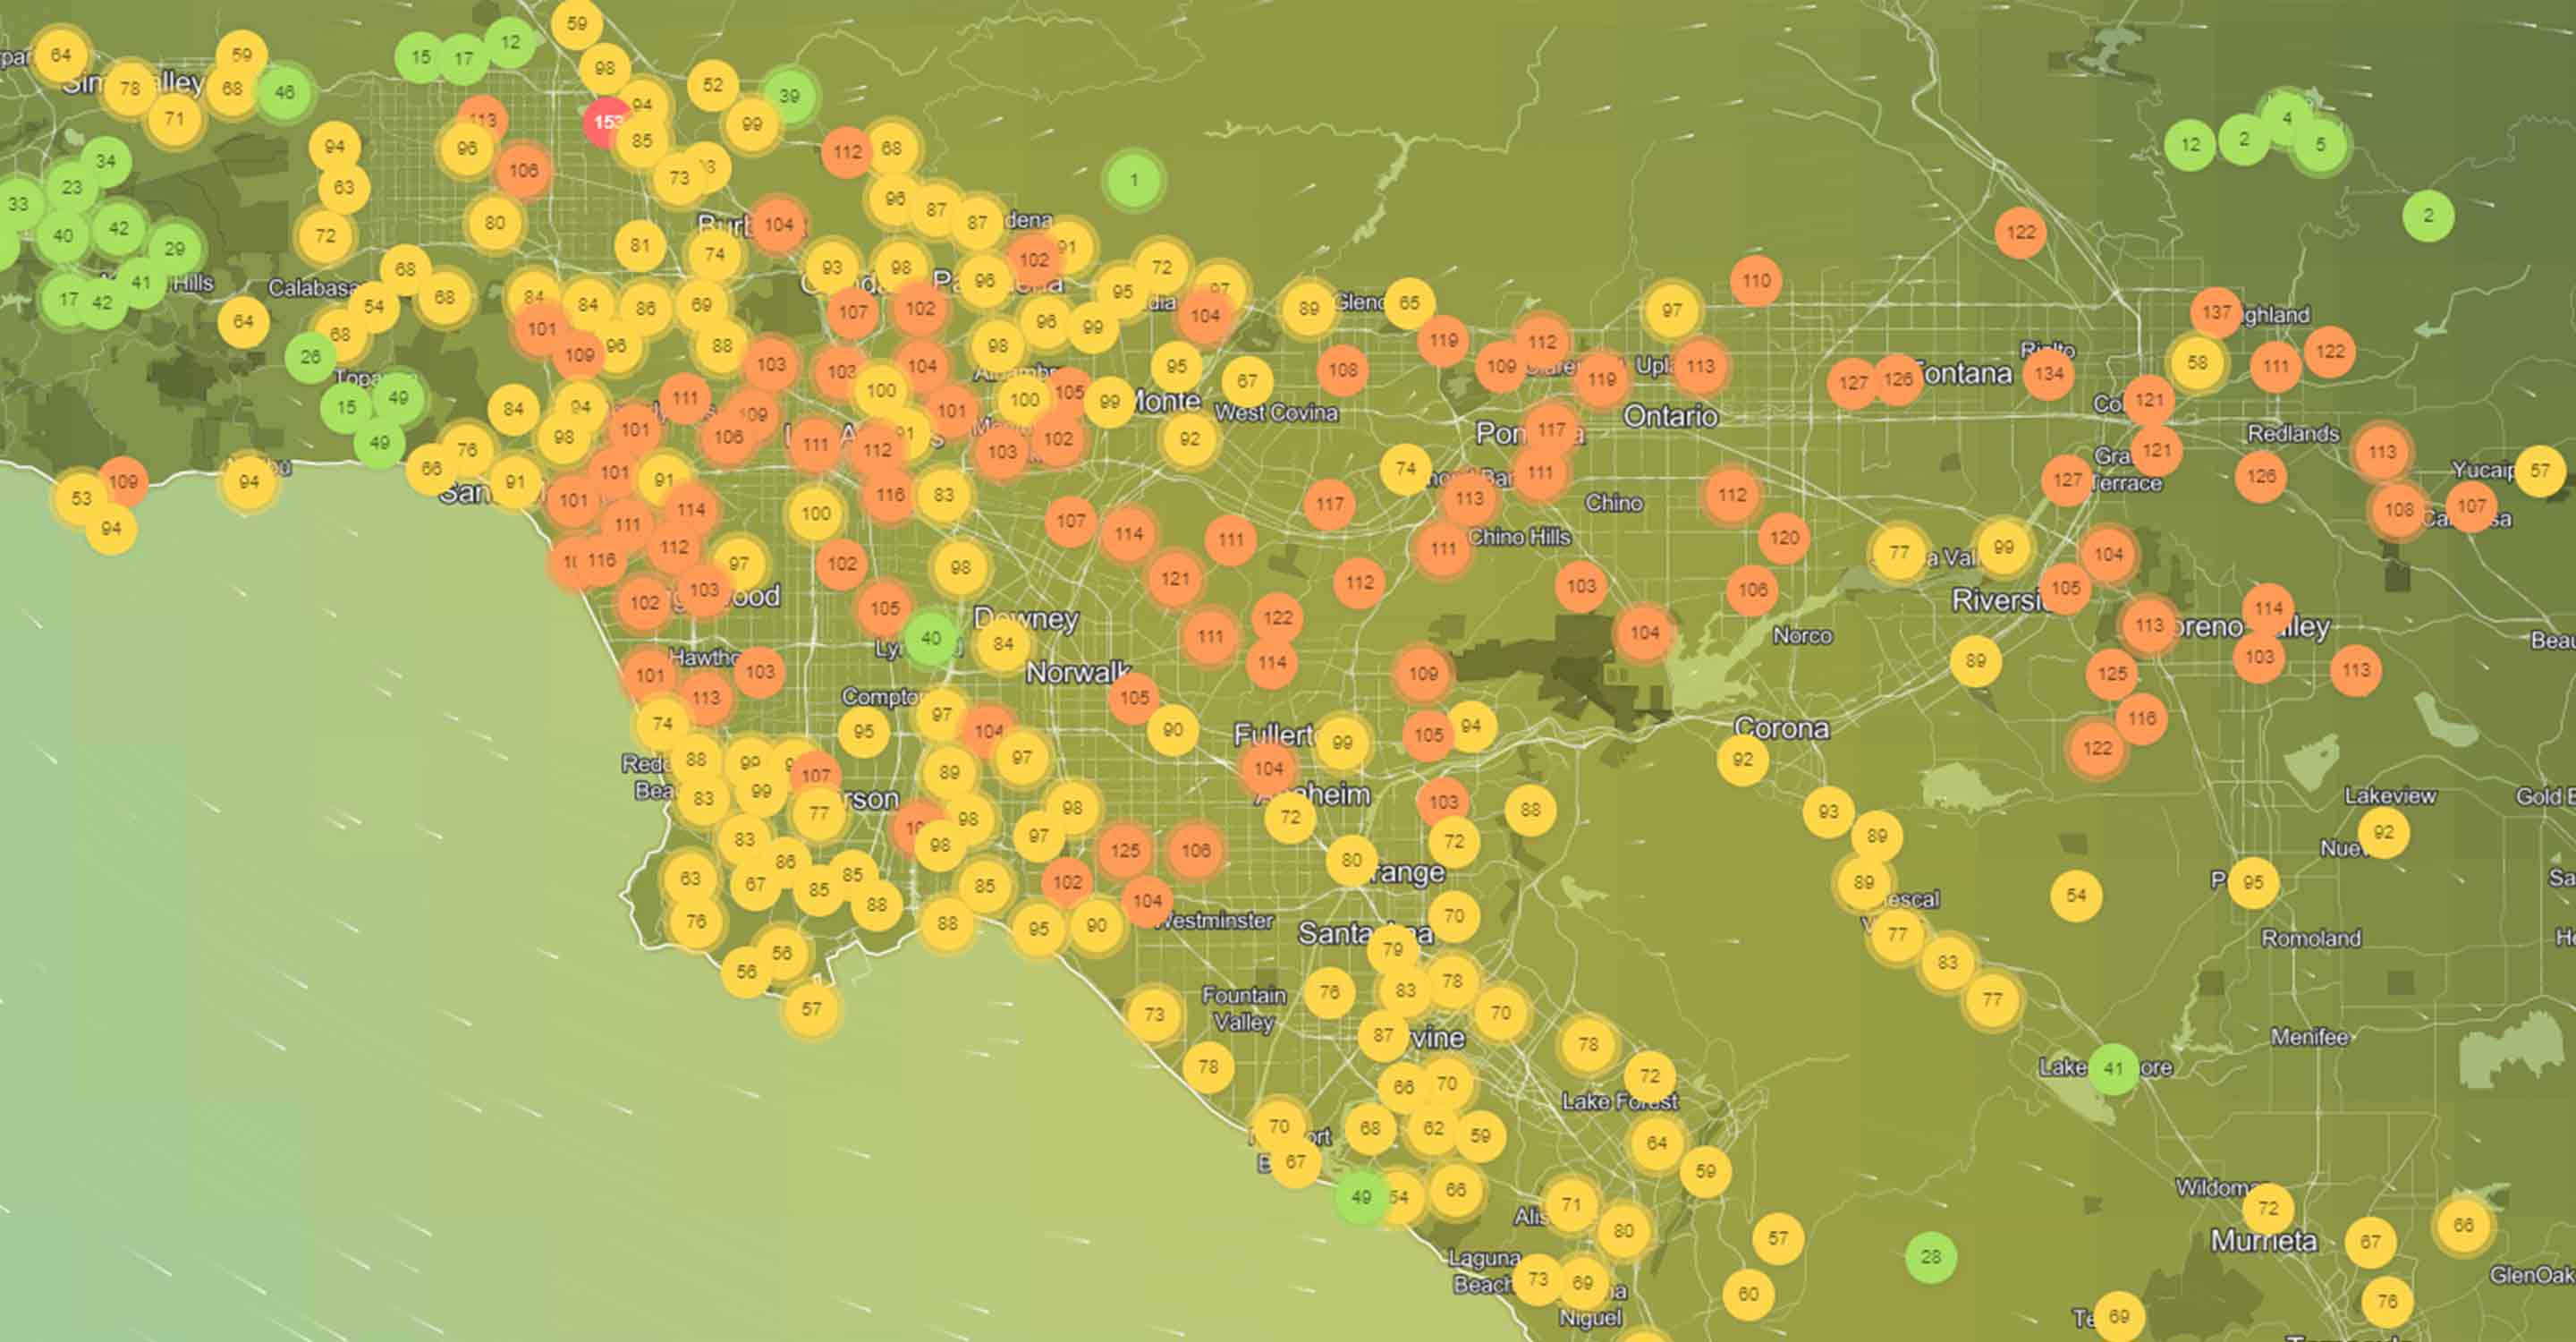Image resolution: width=2576 pixels, height=1342 pixels.
Task: Click the Menifee place label
Action: click(2309, 1037)
